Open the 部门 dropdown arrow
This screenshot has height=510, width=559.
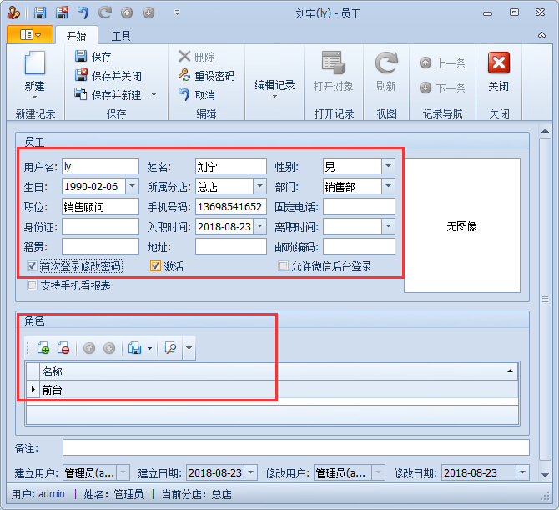(x=388, y=186)
